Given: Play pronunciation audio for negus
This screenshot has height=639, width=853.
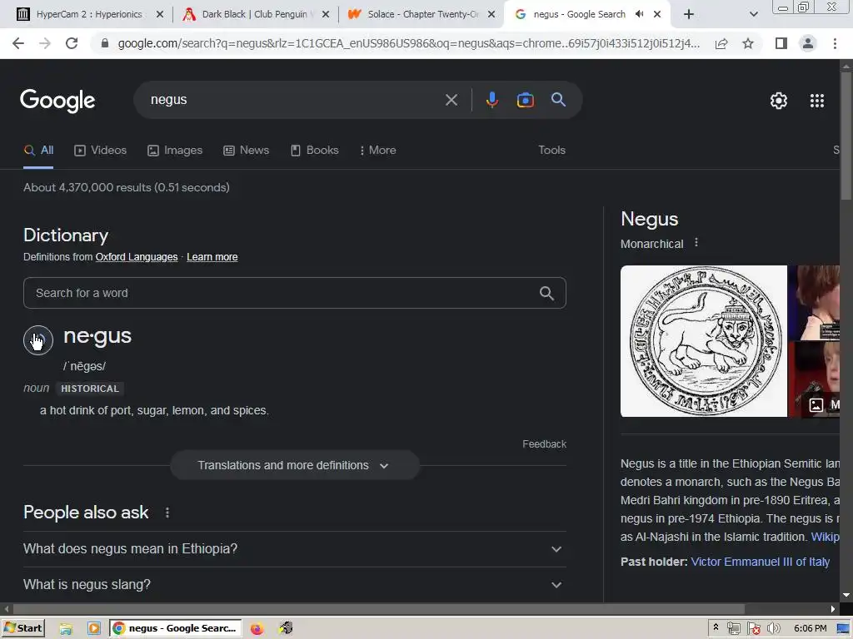Looking at the screenshot, I should point(38,340).
